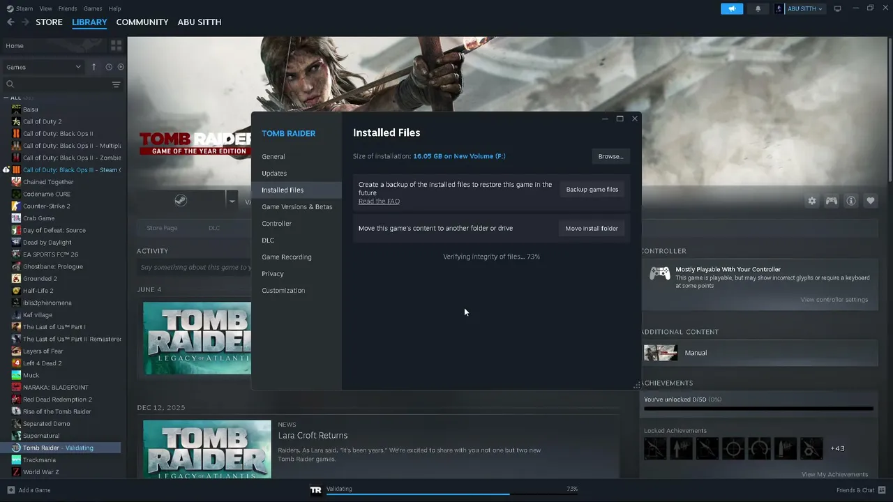The height and width of the screenshot is (502, 893).
Task: Click the Steam logo in menu bar
Action: tap(10, 8)
